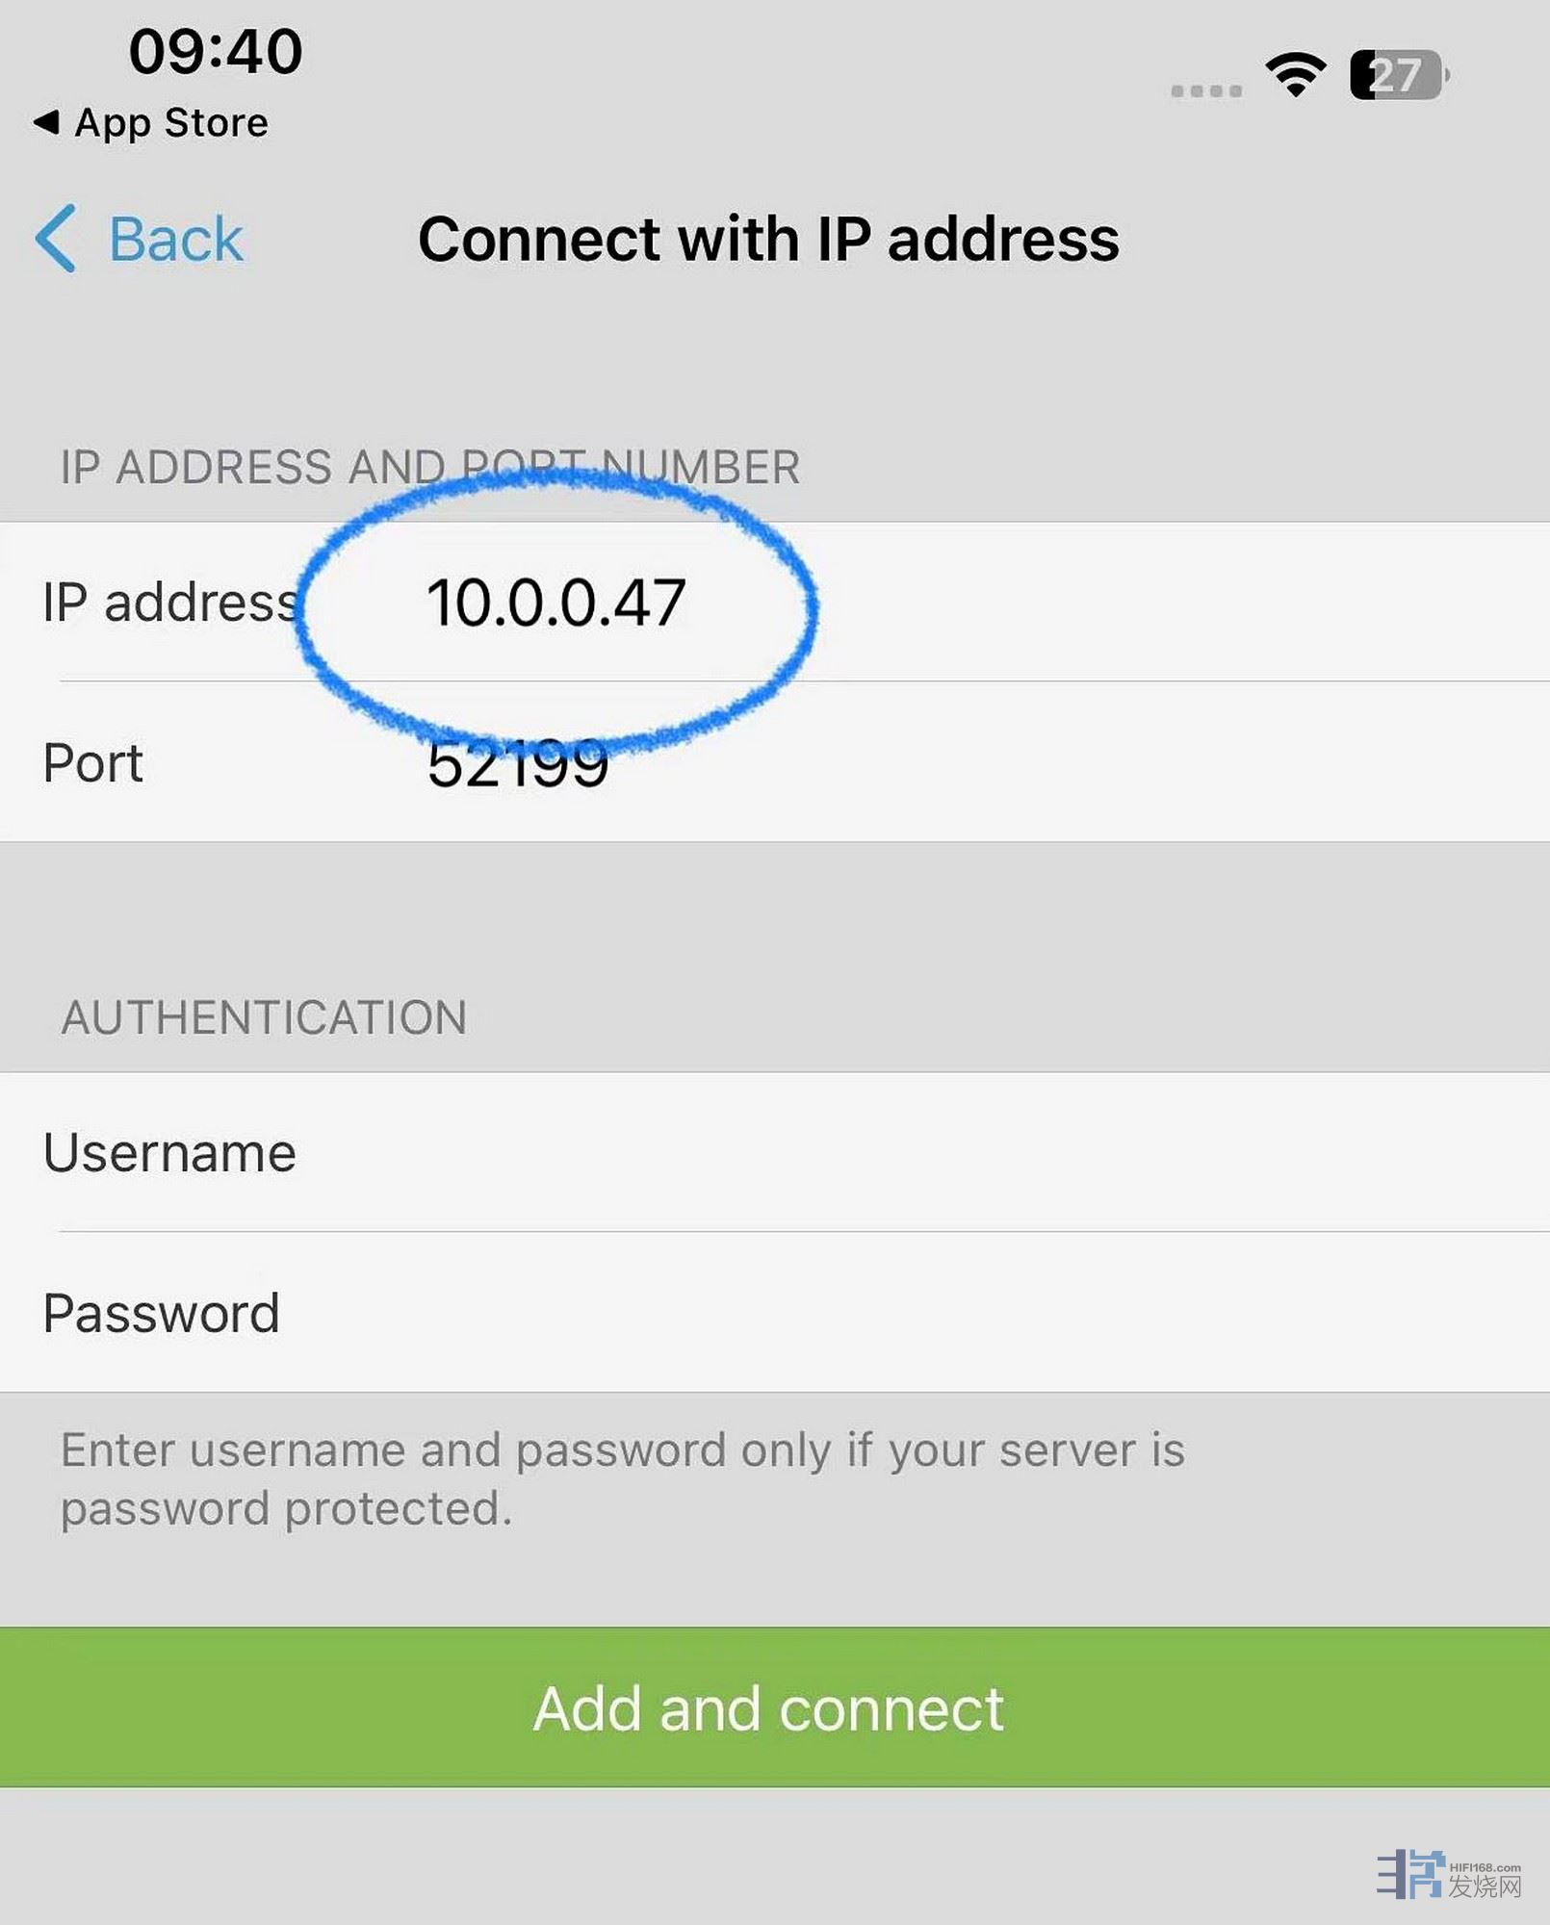The height and width of the screenshot is (1925, 1550).
Task: Tap the Port row label
Action: pyautogui.click(x=93, y=763)
